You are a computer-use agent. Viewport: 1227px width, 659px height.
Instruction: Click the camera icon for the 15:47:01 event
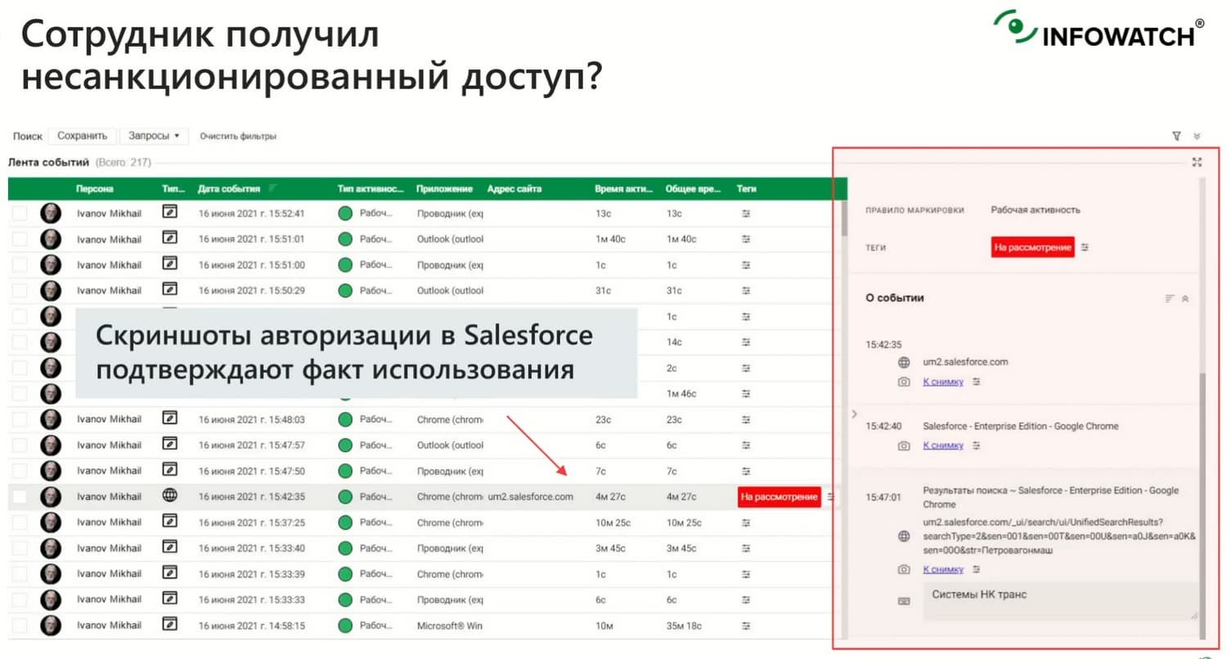click(x=904, y=569)
